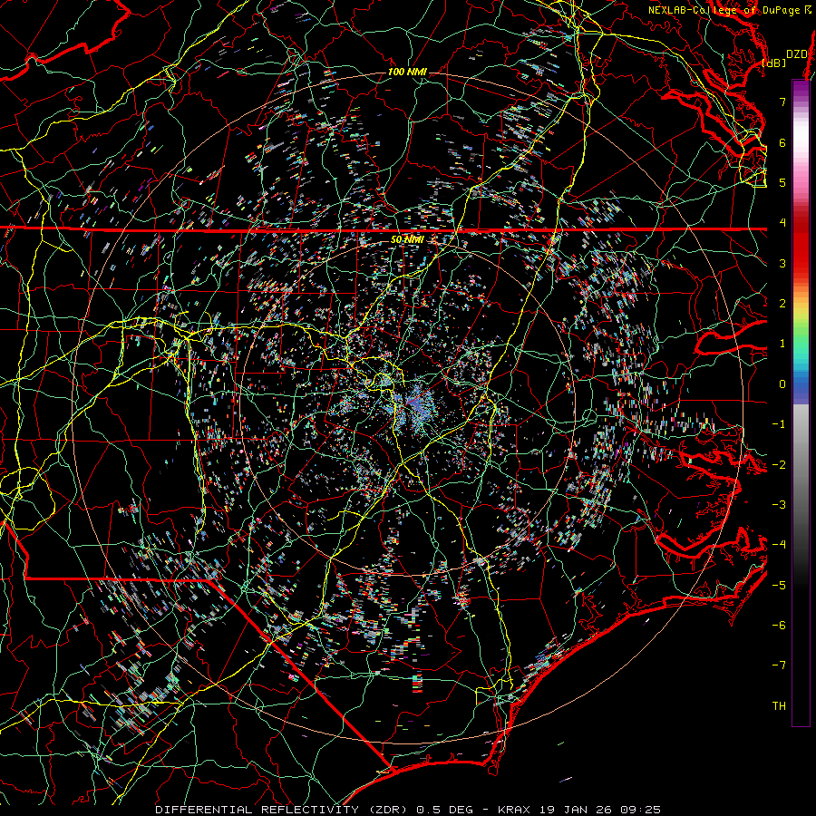The height and width of the screenshot is (816, 816).
Task: Click the 7 value on the color scale
Action: click(782, 102)
